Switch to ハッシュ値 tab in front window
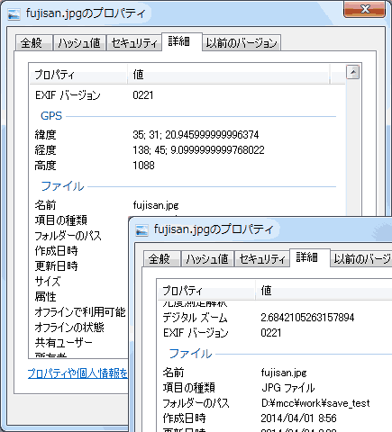This screenshot has width=392, height=432. pyautogui.click(x=207, y=258)
